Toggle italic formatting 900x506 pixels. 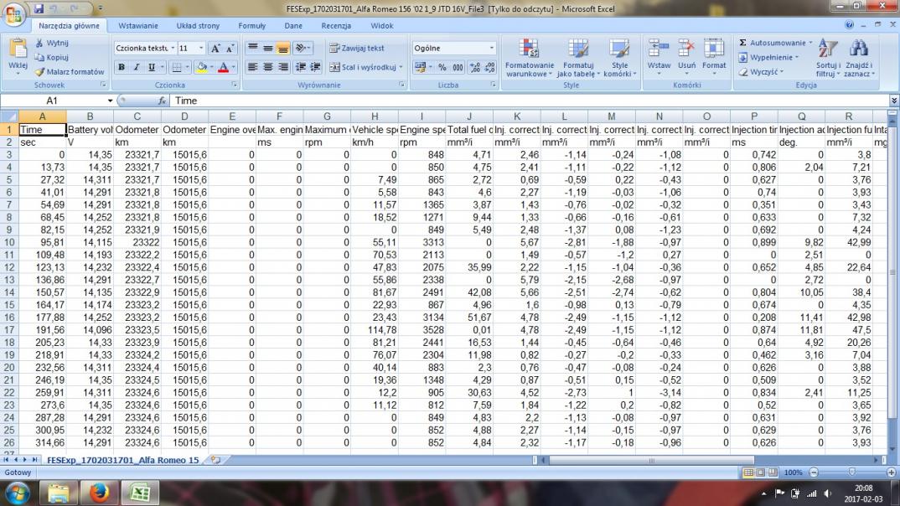136,67
